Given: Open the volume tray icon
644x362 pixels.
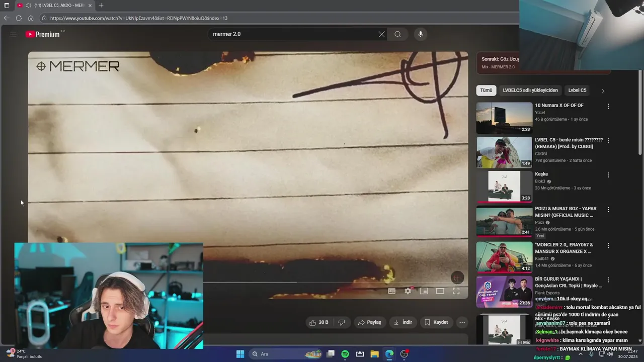Looking at the screenshot, I should (610, 354).
